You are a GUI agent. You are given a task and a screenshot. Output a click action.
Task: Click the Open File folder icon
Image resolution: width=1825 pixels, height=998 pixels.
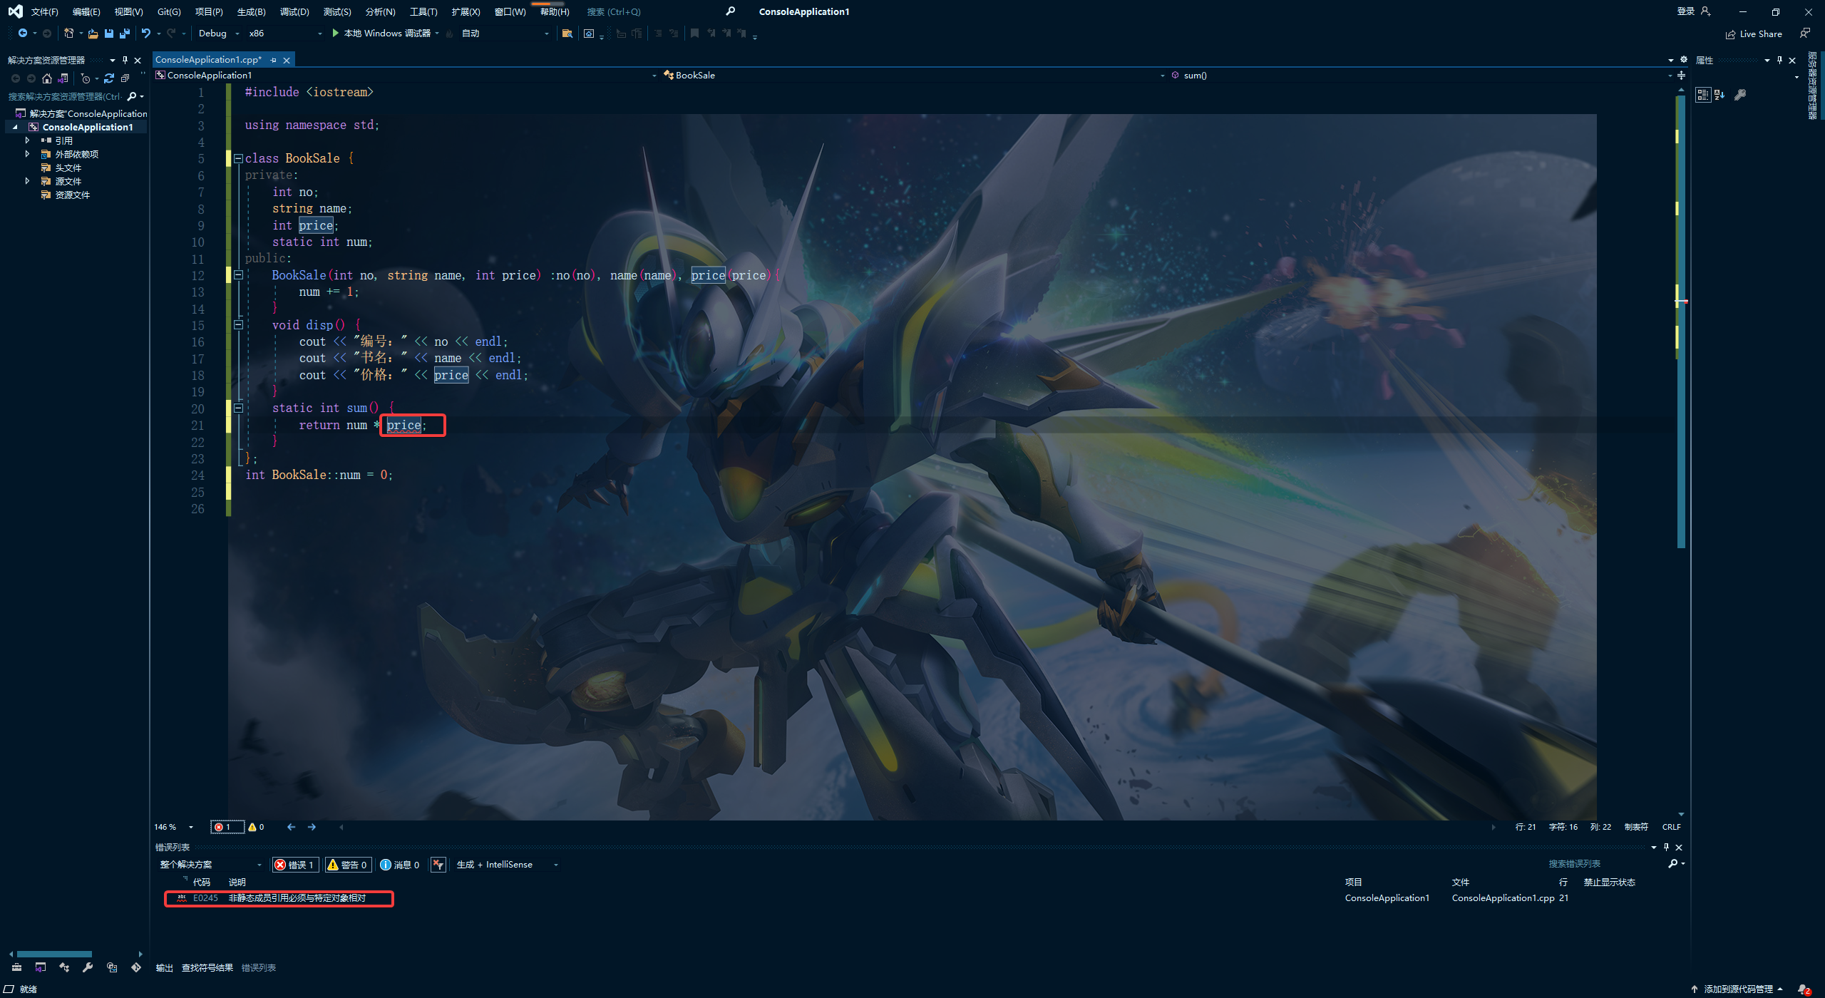pyautogui.click(x=93, y=34)
